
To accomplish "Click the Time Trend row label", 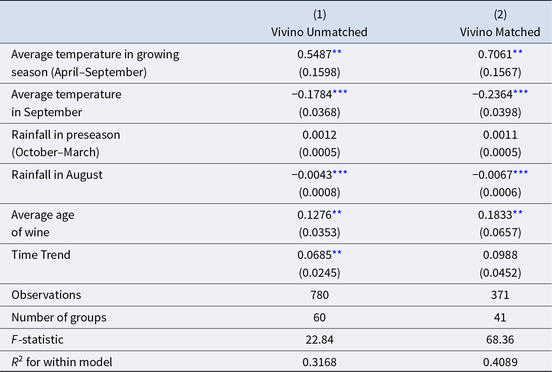I will [41, 255].
